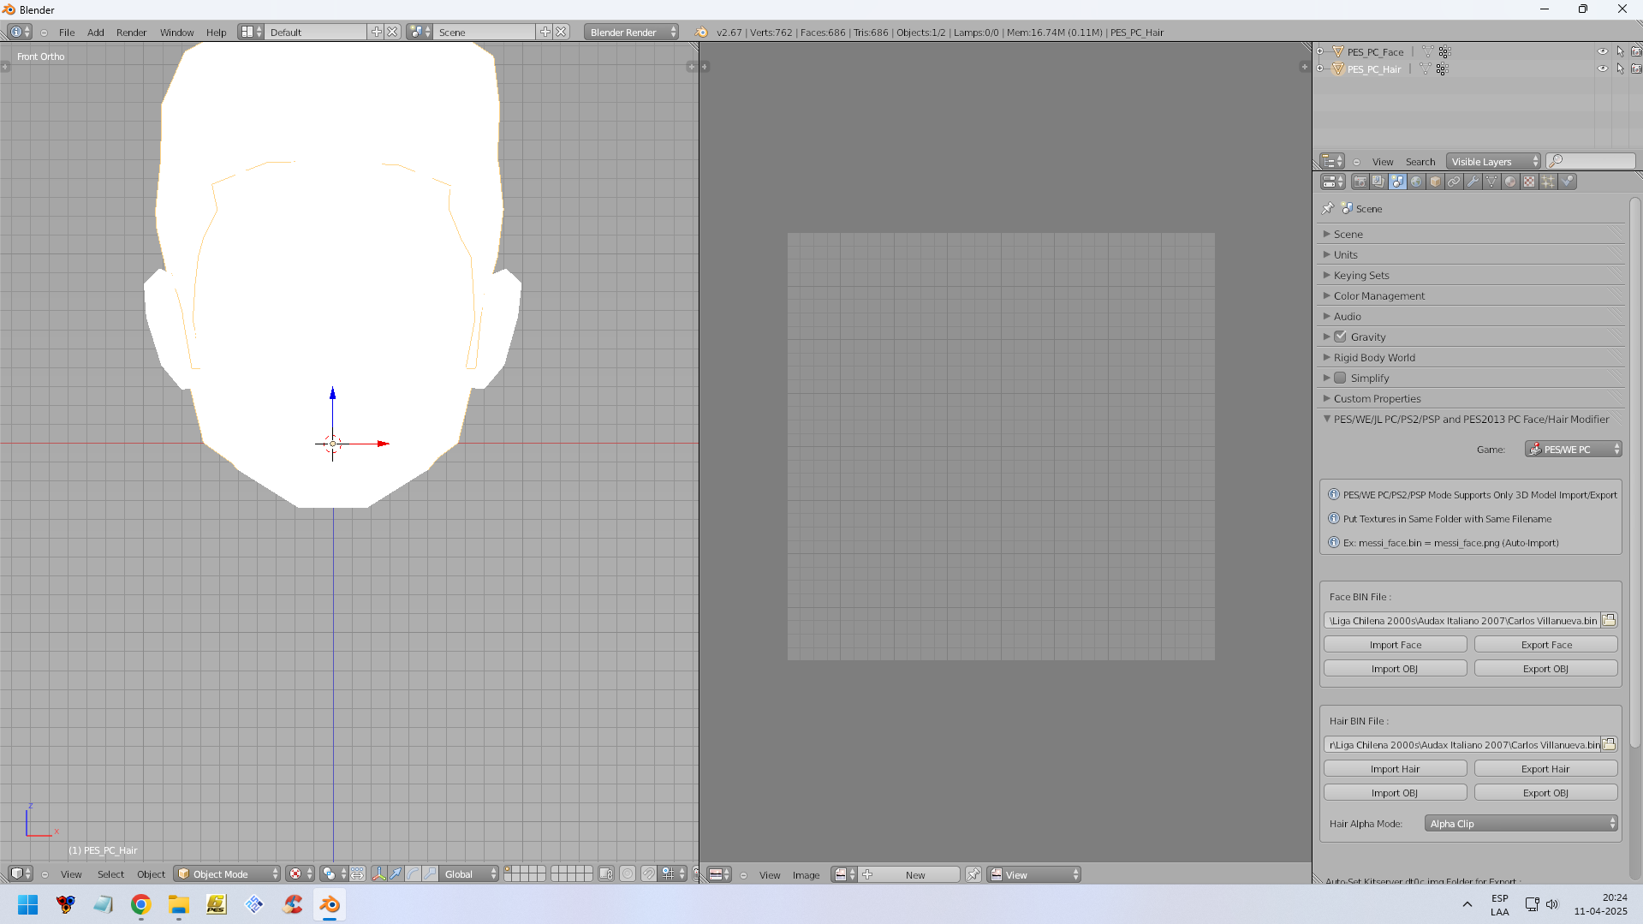Click the Face BIN File path field
The image size is (1643, 924).
tap(1462, 620)
